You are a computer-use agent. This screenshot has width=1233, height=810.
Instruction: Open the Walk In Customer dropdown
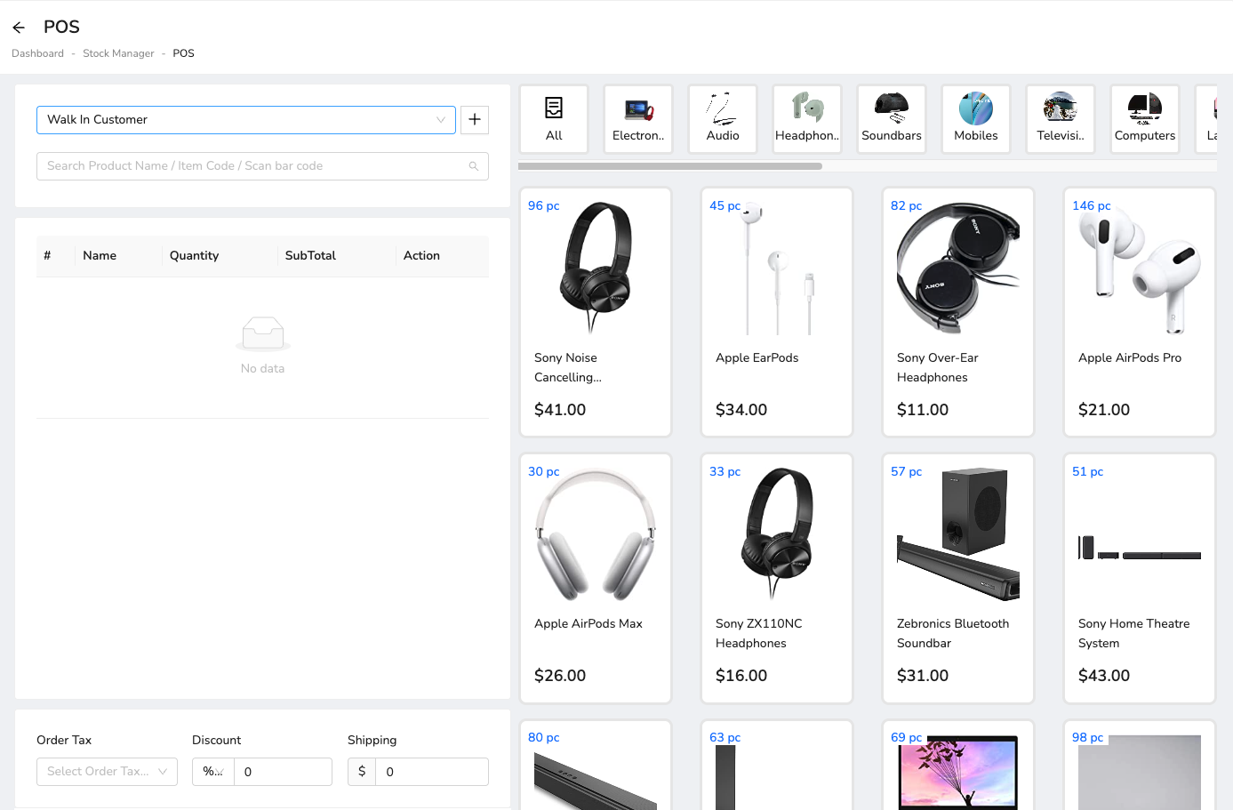coord(246,120)
